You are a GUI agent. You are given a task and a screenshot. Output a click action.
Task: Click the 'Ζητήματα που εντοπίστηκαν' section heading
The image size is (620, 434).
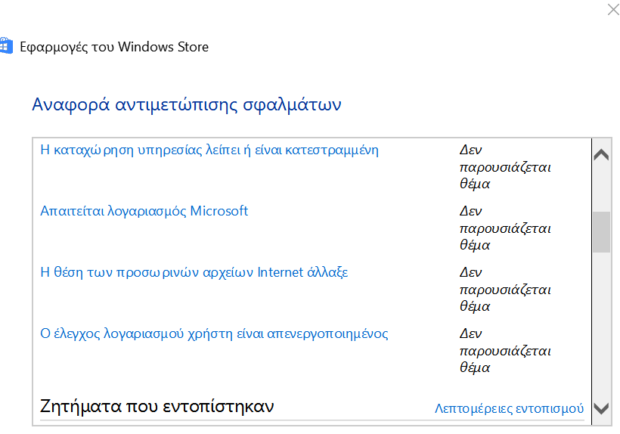pos(157,406)
